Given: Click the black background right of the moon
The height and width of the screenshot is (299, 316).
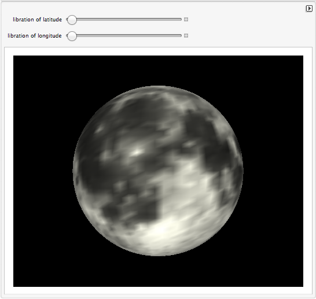Looking at the screenshot, I should (273, 171).
